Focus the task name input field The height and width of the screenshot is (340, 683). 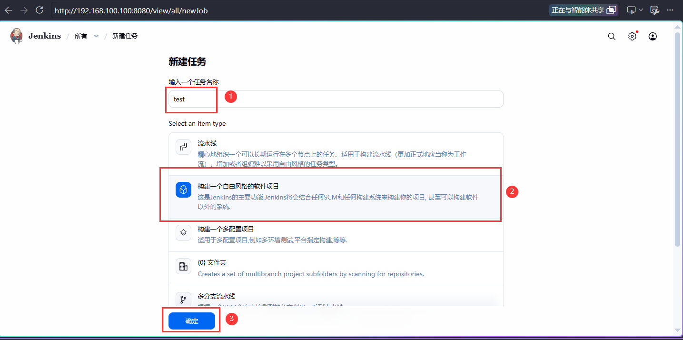pos(336,99)
